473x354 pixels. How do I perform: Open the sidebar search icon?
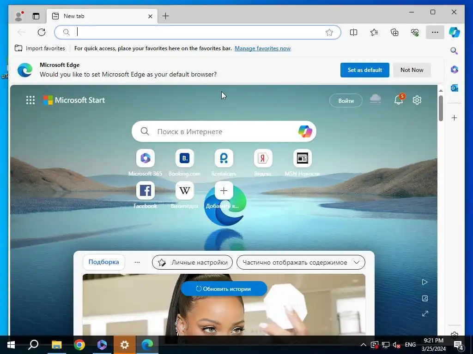click(455, 51)
